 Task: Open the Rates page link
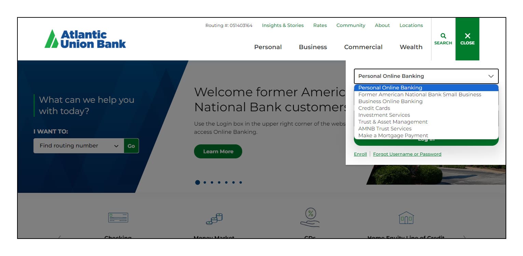pos(320,25)
